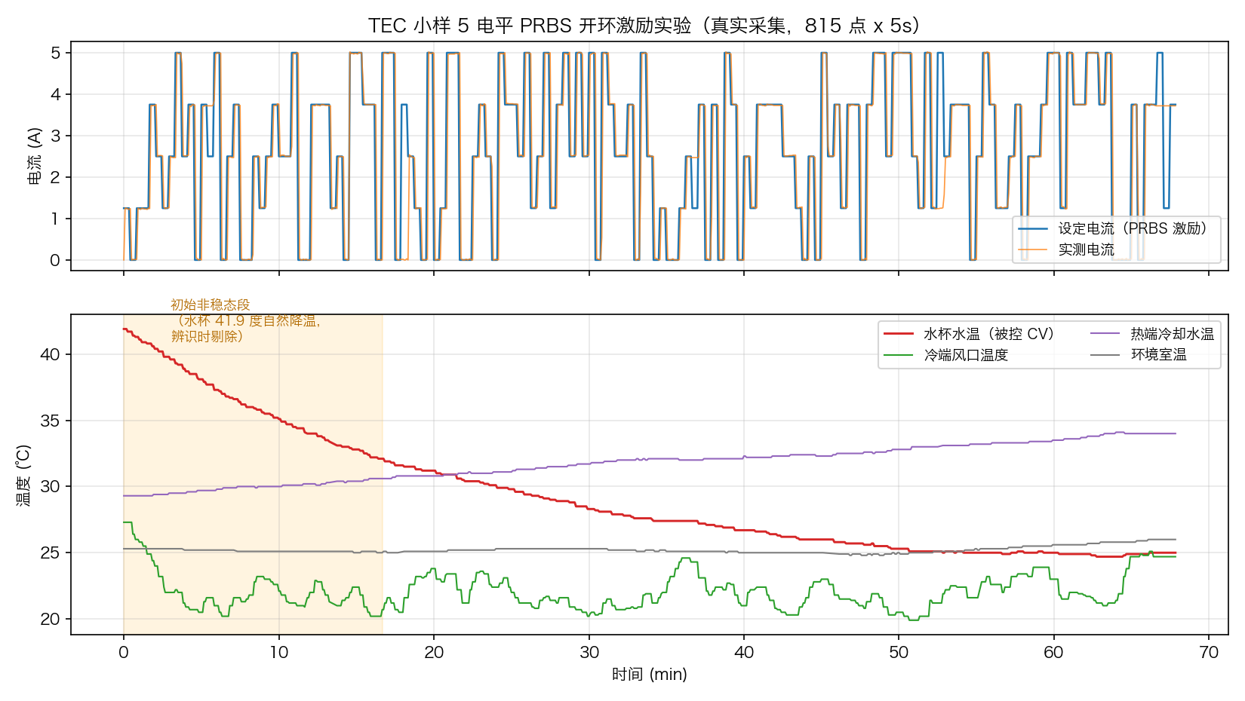
Task: Click purple line swatch for 热端冷却水温
Action: 1105,334
